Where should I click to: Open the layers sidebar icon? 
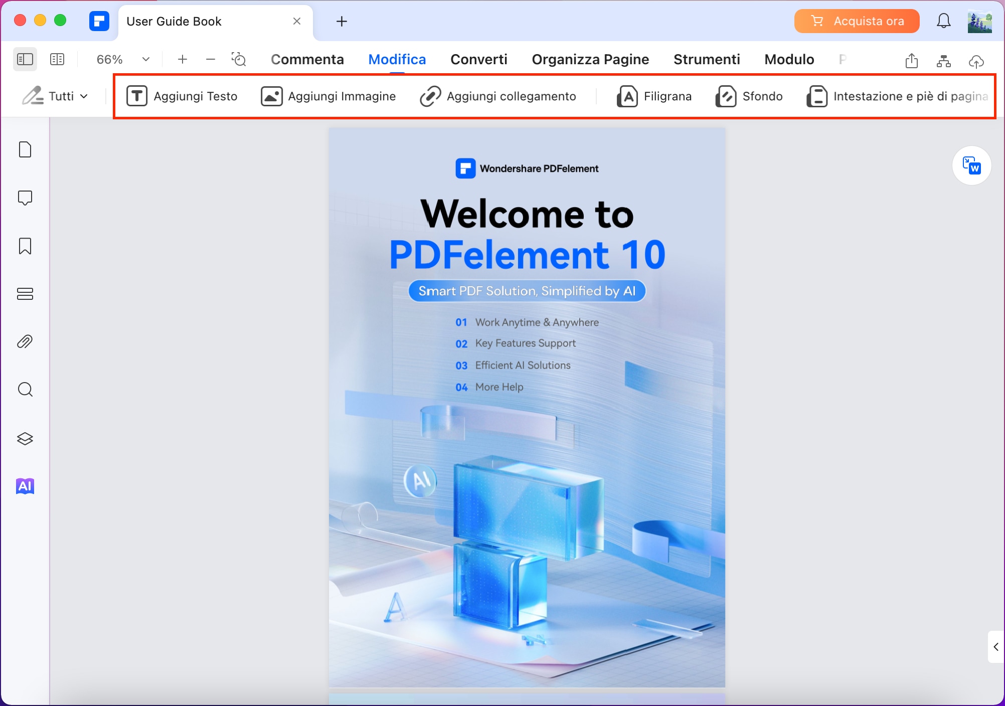(25, 439)
